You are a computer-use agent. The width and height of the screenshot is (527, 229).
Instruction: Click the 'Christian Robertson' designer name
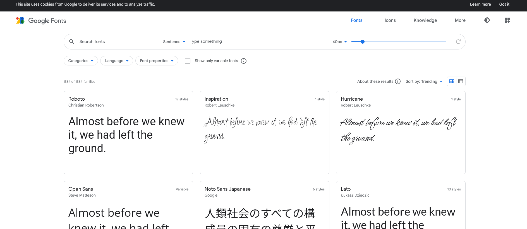[86, 105]
